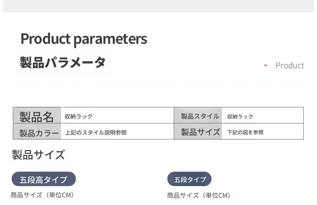Click the dashed divider under the headings
The image size is (317, 205).
tap(161, 86)
